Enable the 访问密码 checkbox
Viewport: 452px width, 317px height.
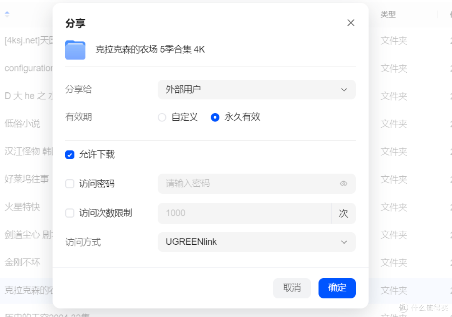[70, 183]
